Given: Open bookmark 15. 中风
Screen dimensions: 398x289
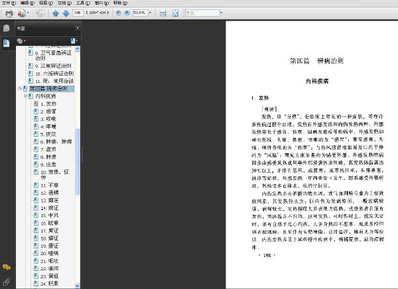Looking at the screenshot, I should pyautogui.click(x=50, y=215).
